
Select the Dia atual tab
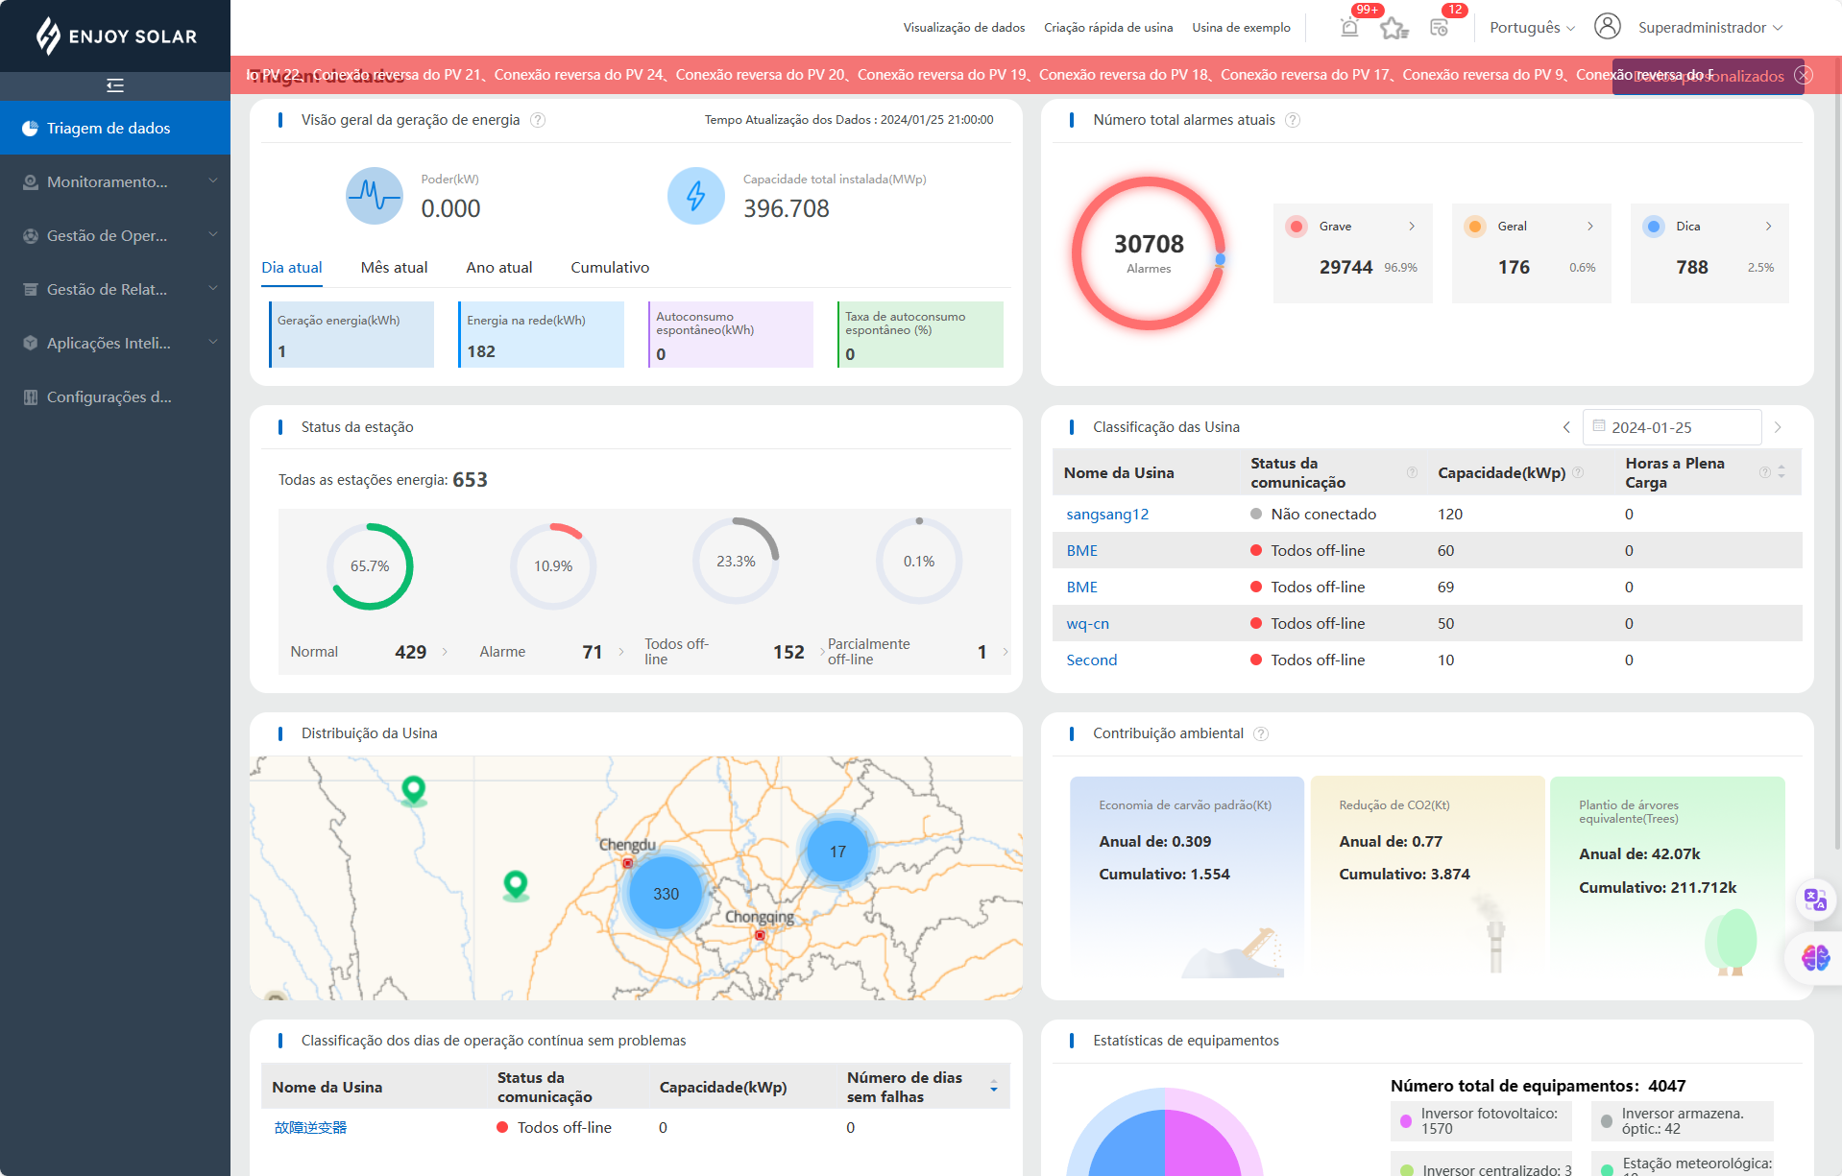(292, 268)
